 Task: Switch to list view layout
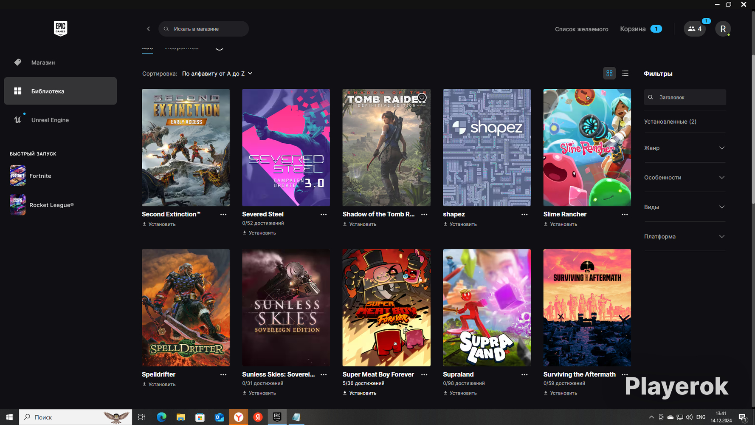[625, 74]
